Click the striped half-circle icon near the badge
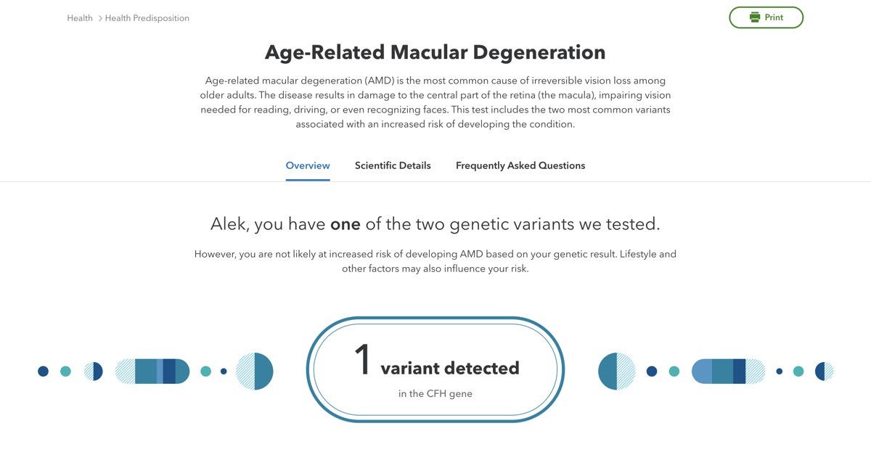Image resolution: width=871 pixels, height=460 pixels. pos(255,370)
